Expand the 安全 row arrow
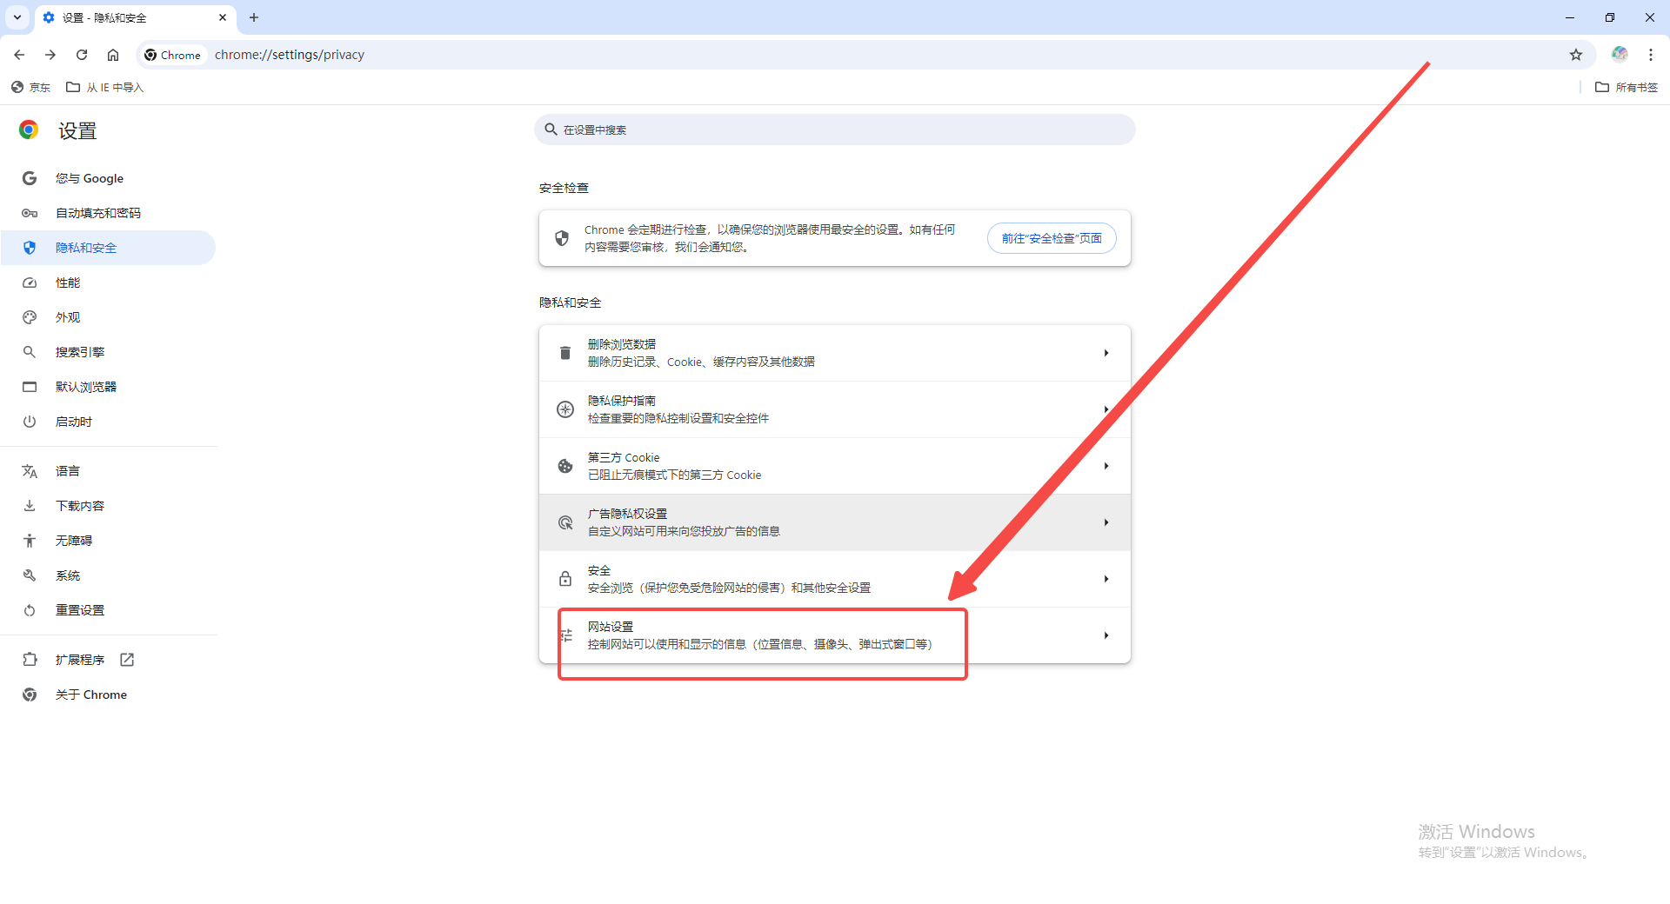The image size is (1670, 904). pos(1106,579)
